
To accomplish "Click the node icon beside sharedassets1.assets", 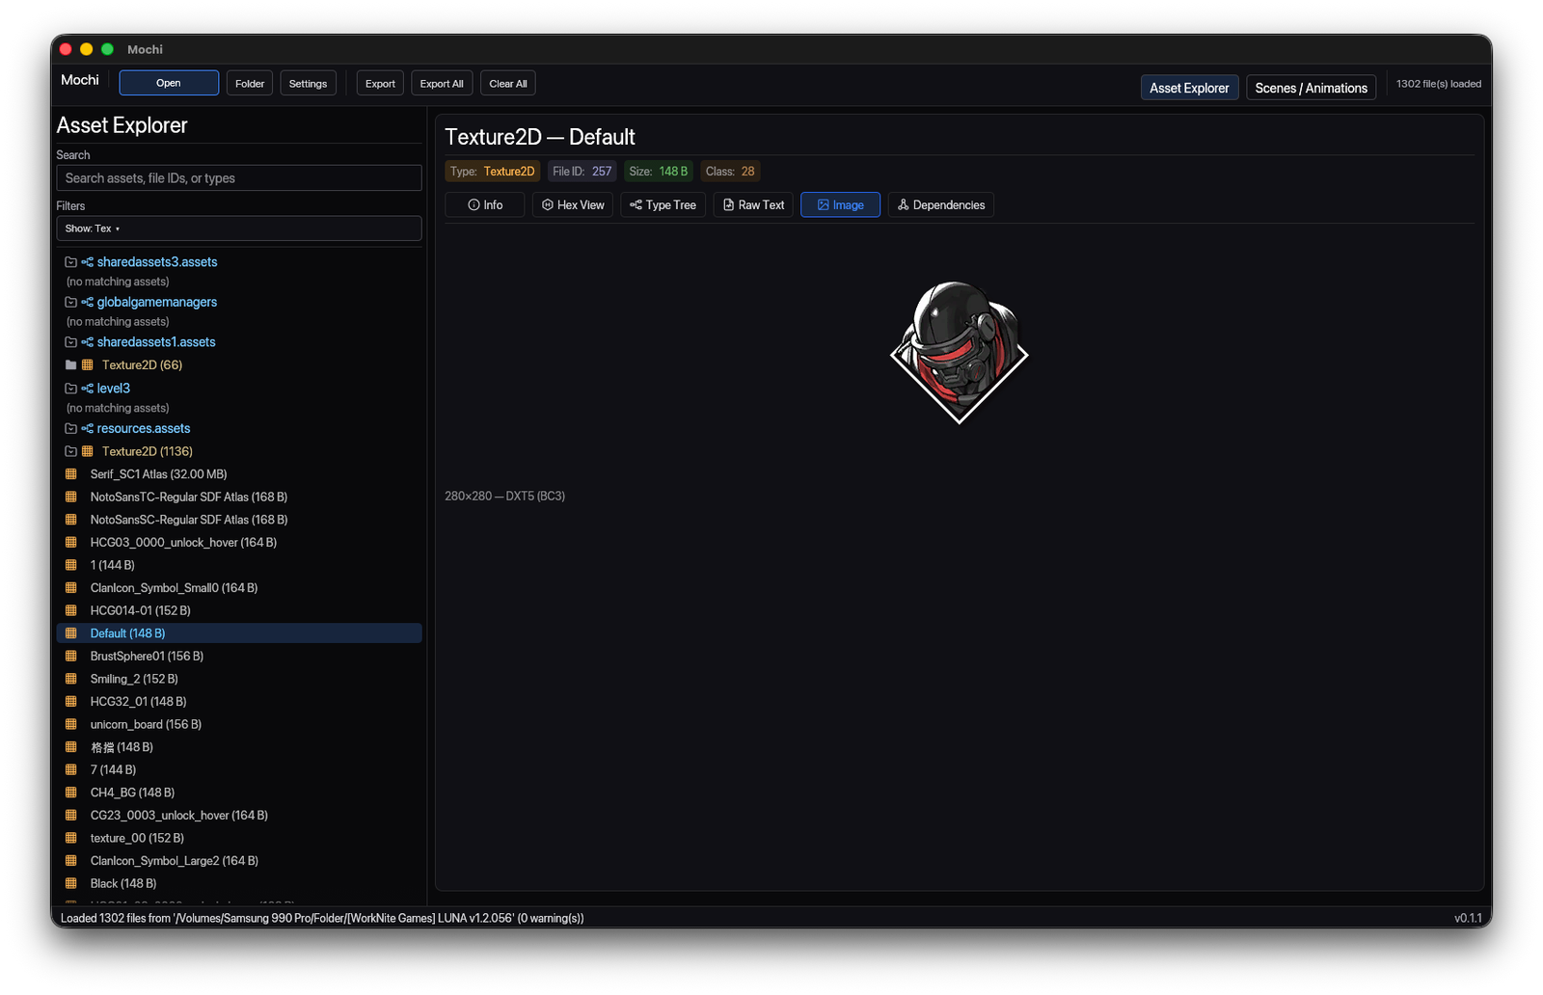I will (x=87, y=342).
